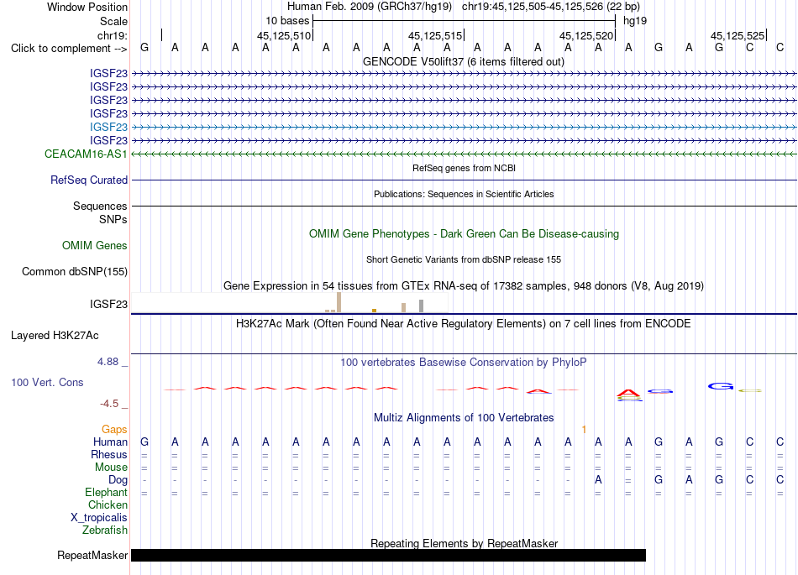The image size is (798, 575).
Task: Click the 45,125,520 ruler position
Action: tap(585, 35)
